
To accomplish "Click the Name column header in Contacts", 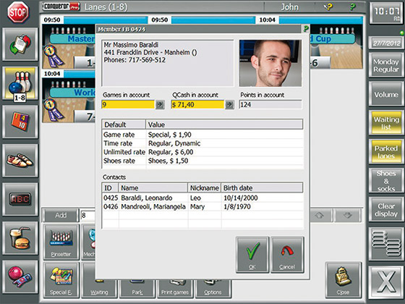I will point(153,187).
